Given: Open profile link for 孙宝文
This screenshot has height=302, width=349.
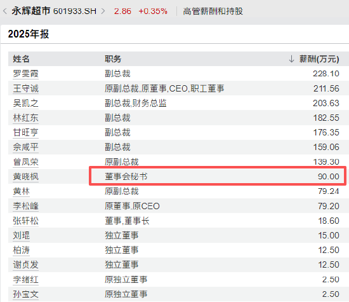Looking at the screenshot, I should (x=25, y=294).
